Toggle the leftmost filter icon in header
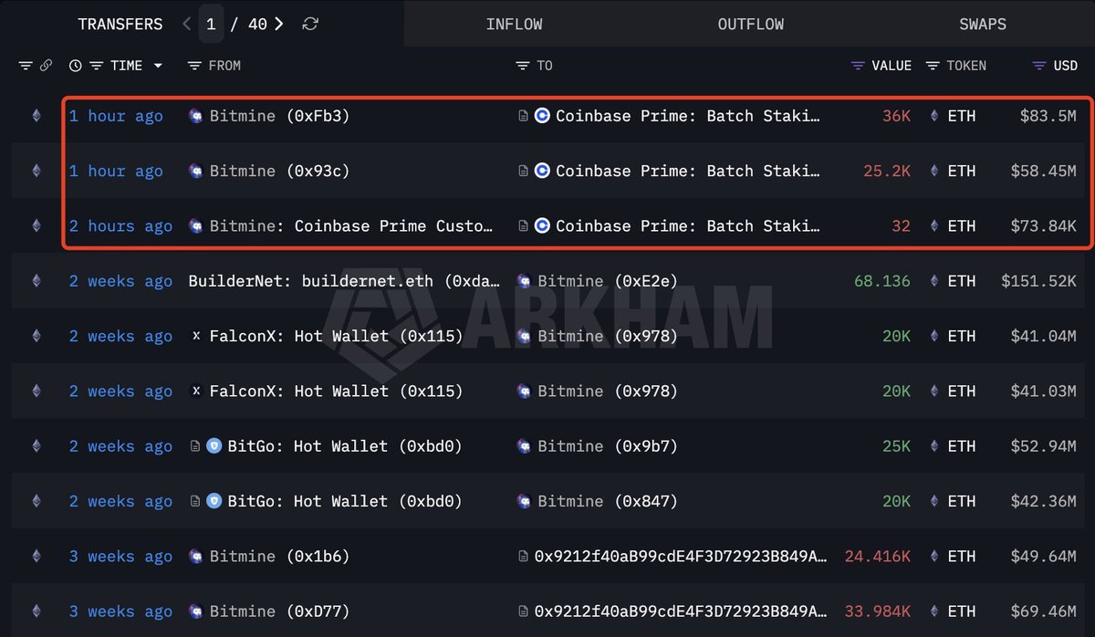 tap(25, 65)
